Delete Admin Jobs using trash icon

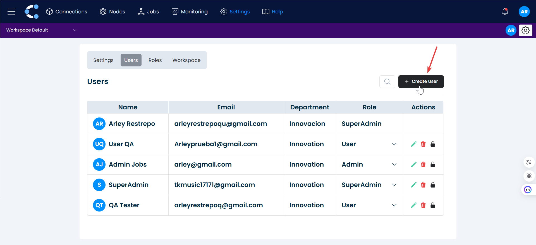pos(423,164)
